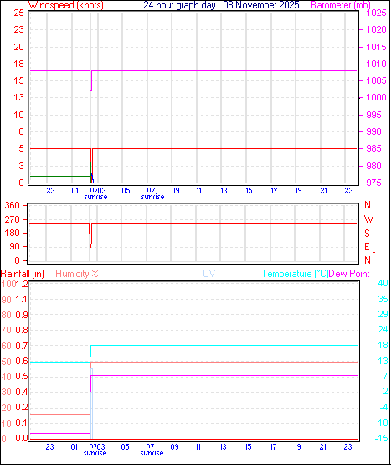Viewport: 391px width, 468px height.
Task: Select rainfall axis value 0.9
Action: (22, 315)
